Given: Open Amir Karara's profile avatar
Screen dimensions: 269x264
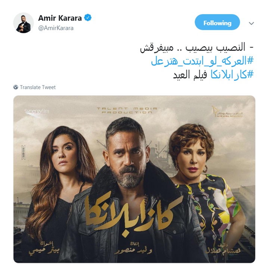Looking at the screenshot, I should (24, 23).
